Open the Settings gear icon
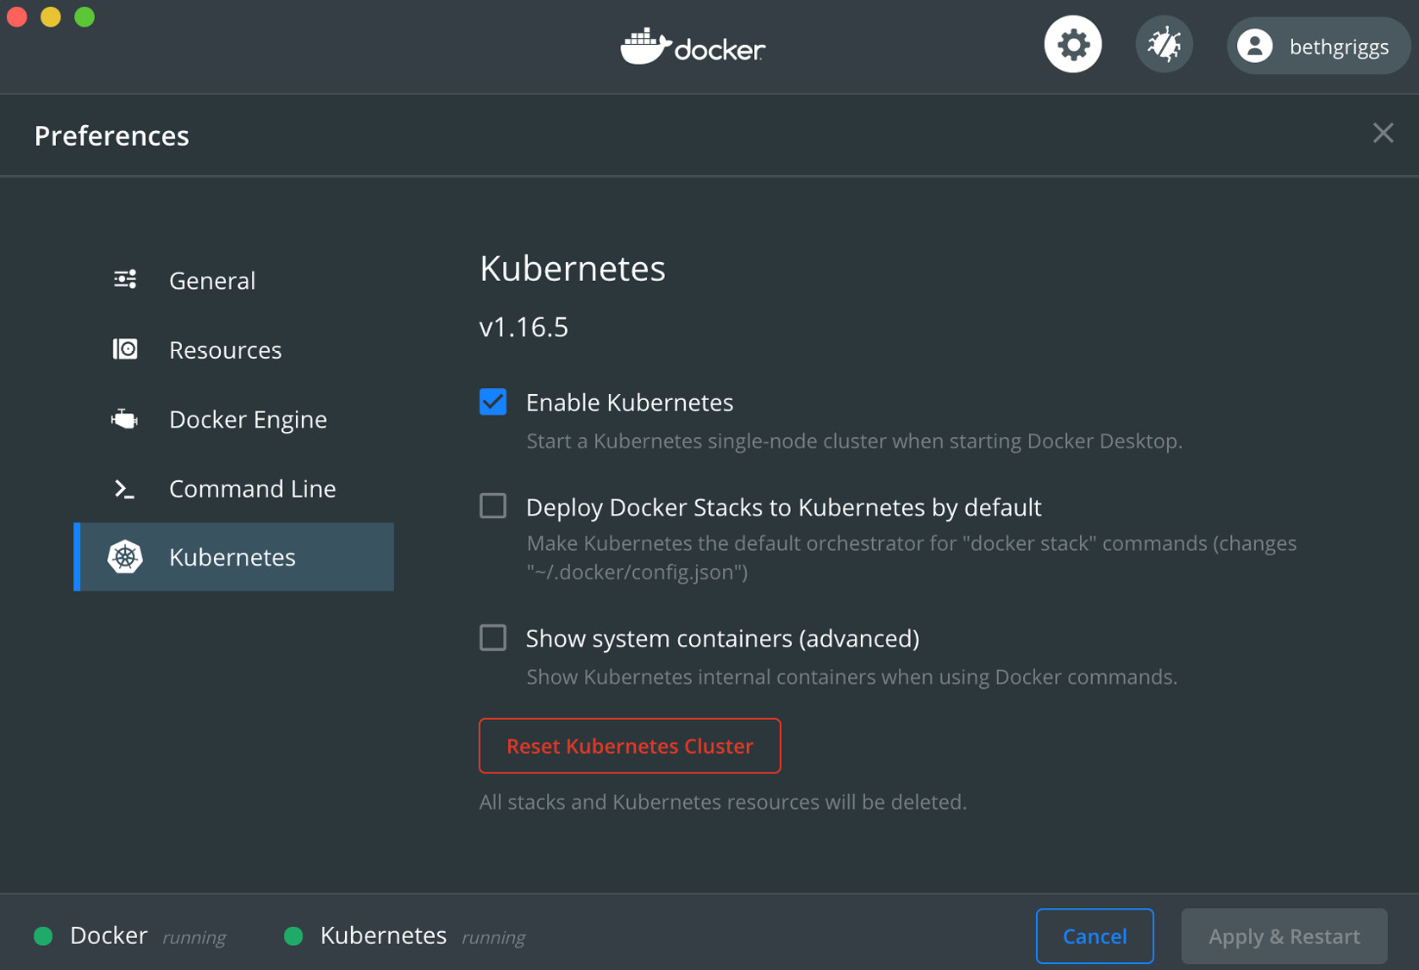Image resolution: width=1419 pixels, height=970 pixels. click(1072, 43)
